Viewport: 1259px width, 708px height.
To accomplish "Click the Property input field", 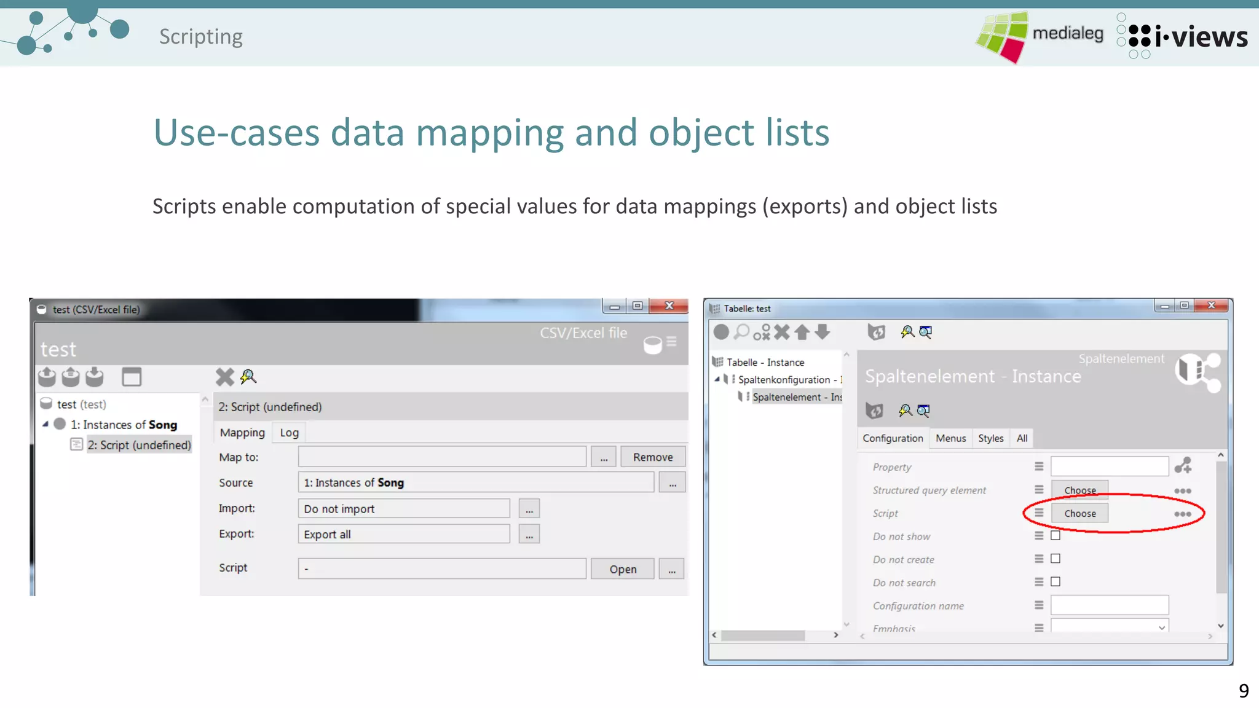I will (1110, 466).
